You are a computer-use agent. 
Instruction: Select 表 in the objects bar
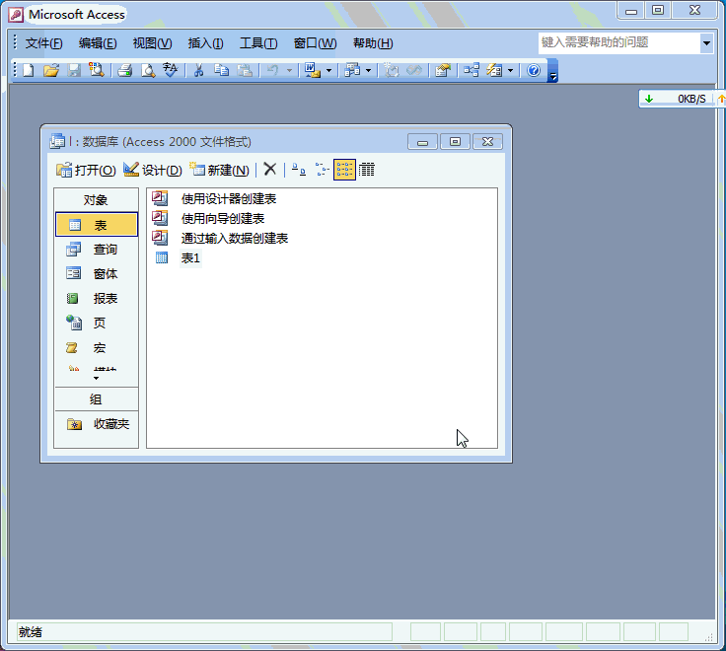(x=97, y=225)
